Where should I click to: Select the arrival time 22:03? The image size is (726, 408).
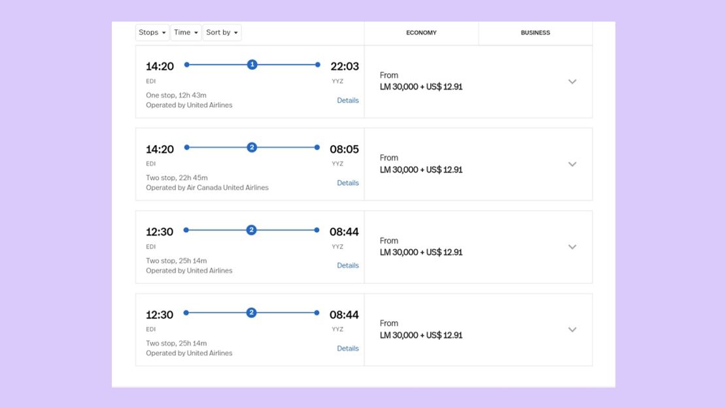345,66
